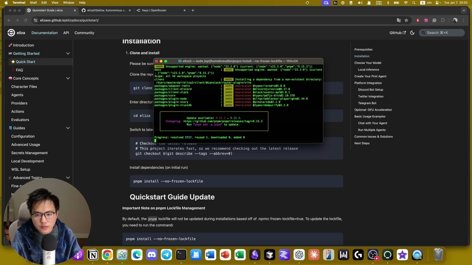472x265 pixels.
Task: Open Logitech G Hub from the dock
Action: [358, 254]
